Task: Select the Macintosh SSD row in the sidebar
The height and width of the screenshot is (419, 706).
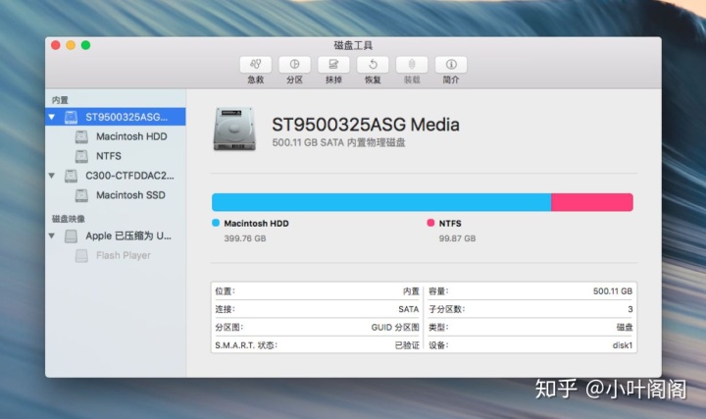Action: [x=116, y=195]
